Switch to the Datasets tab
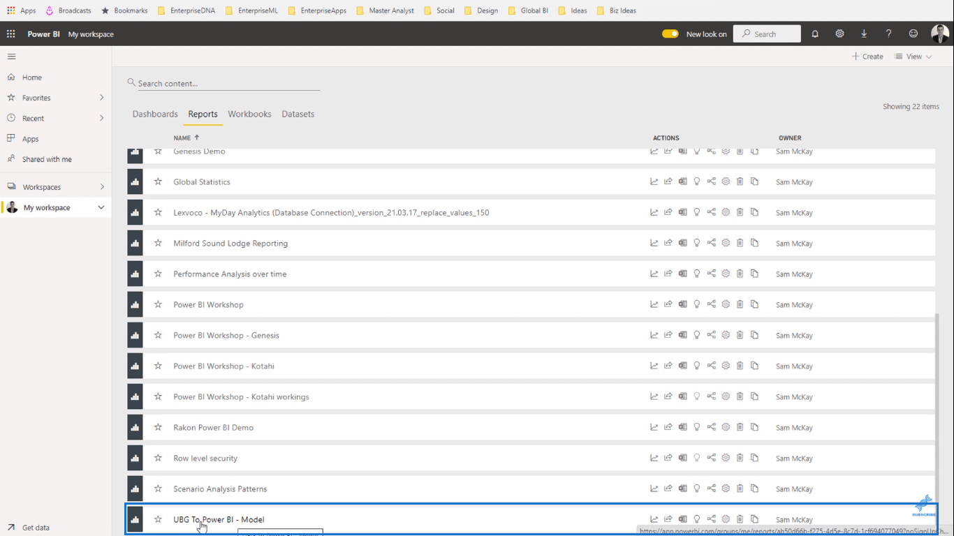954x536 pixels. click(298, 114)
